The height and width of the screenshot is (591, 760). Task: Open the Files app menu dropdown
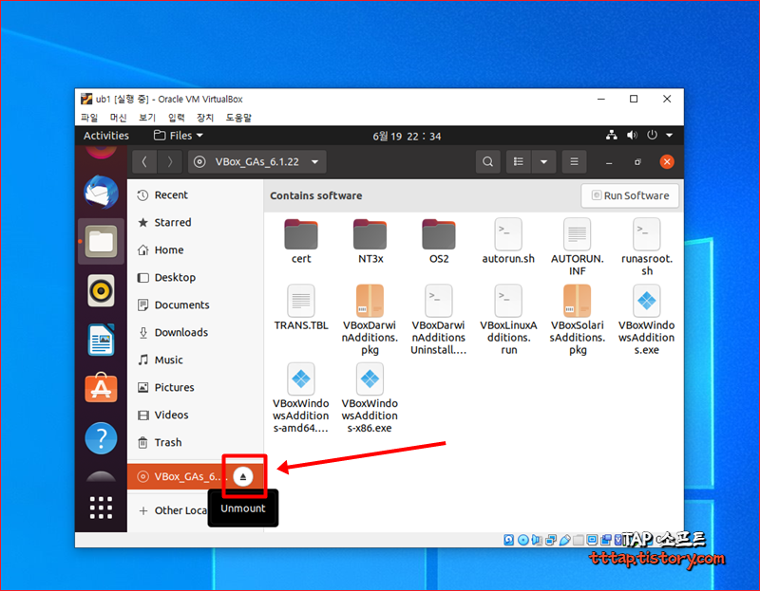(x=179, y=136)
